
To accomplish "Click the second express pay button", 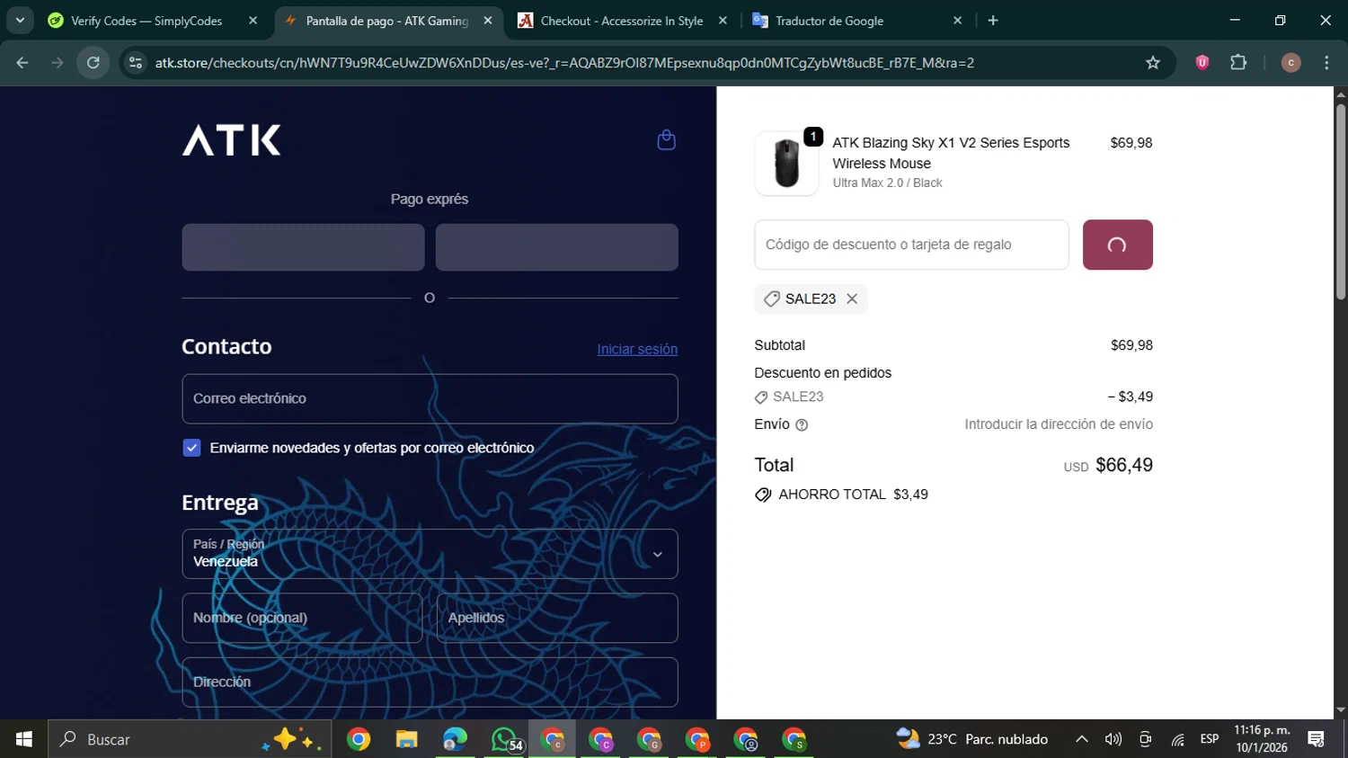I will pos(556,247).
